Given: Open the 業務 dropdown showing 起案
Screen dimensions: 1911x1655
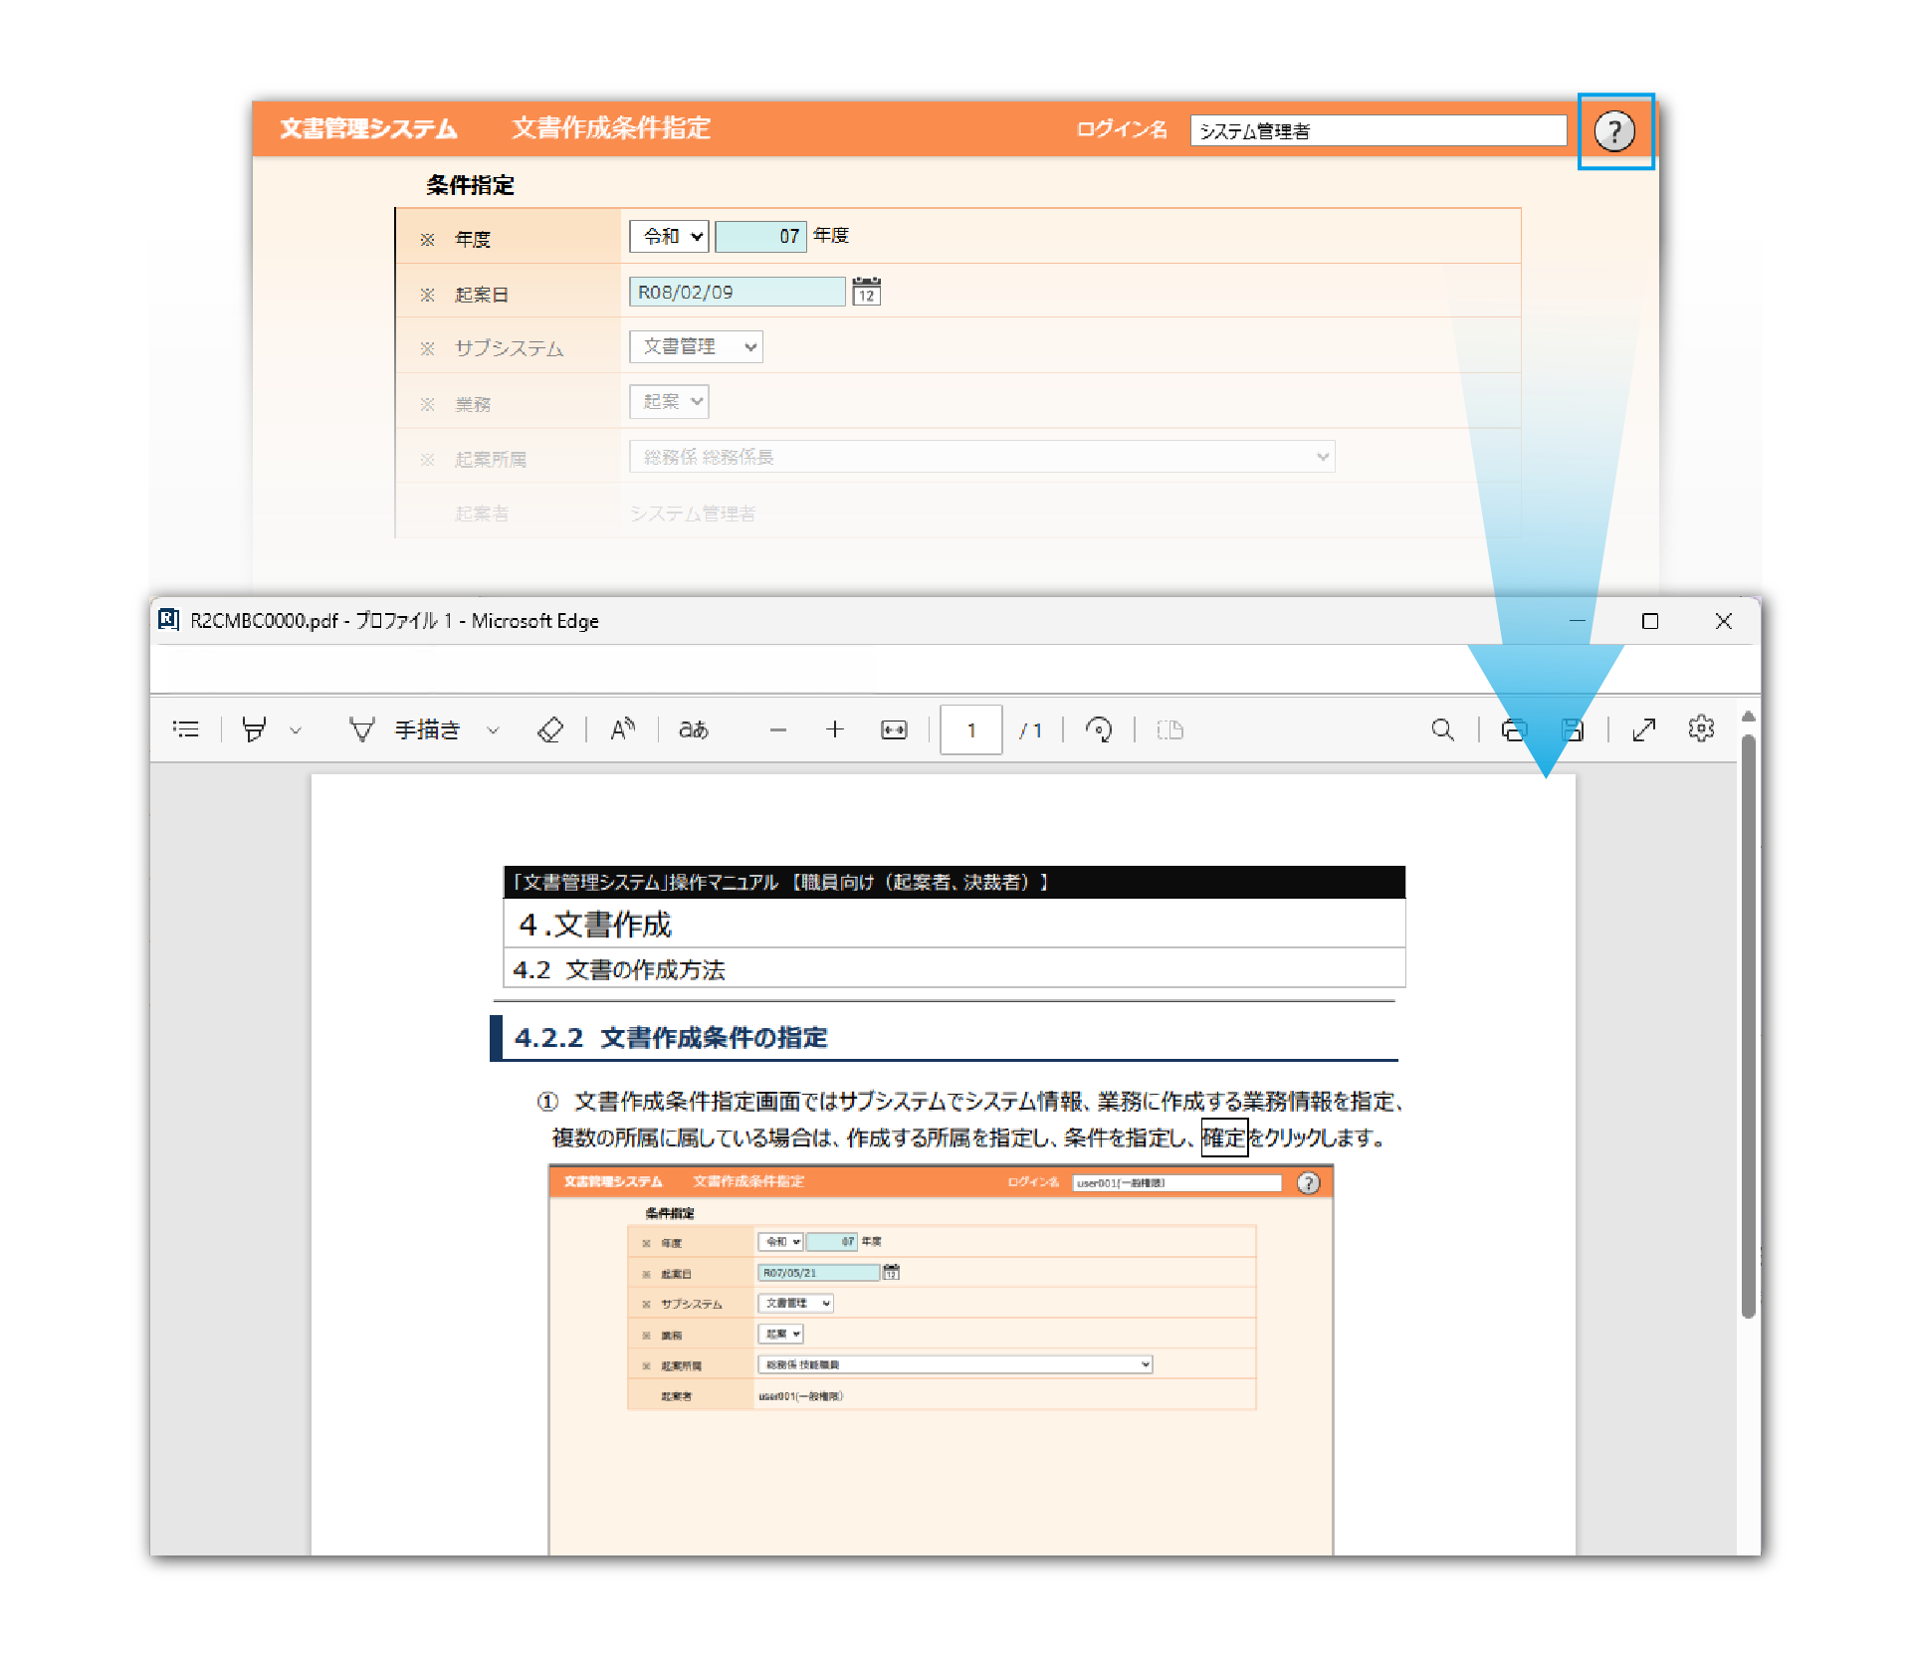Looking at the screenshot, I should (669, 401).
